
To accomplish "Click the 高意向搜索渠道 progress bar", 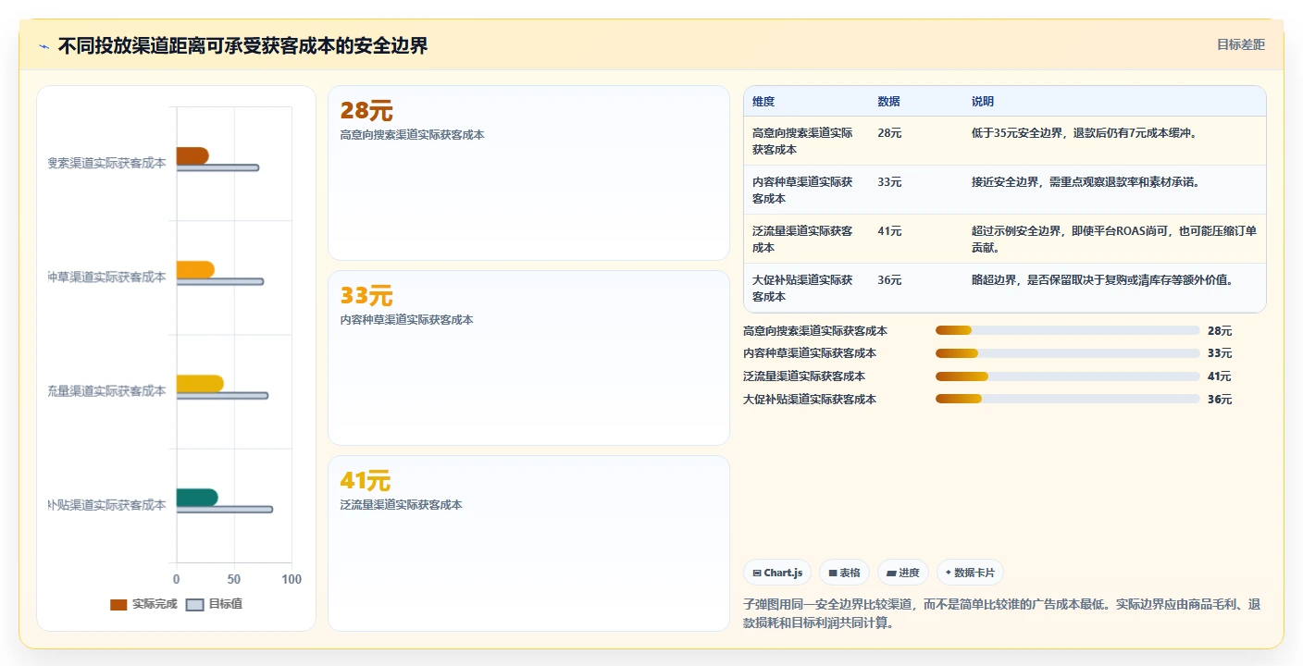I will click(x=1067, y=330).
